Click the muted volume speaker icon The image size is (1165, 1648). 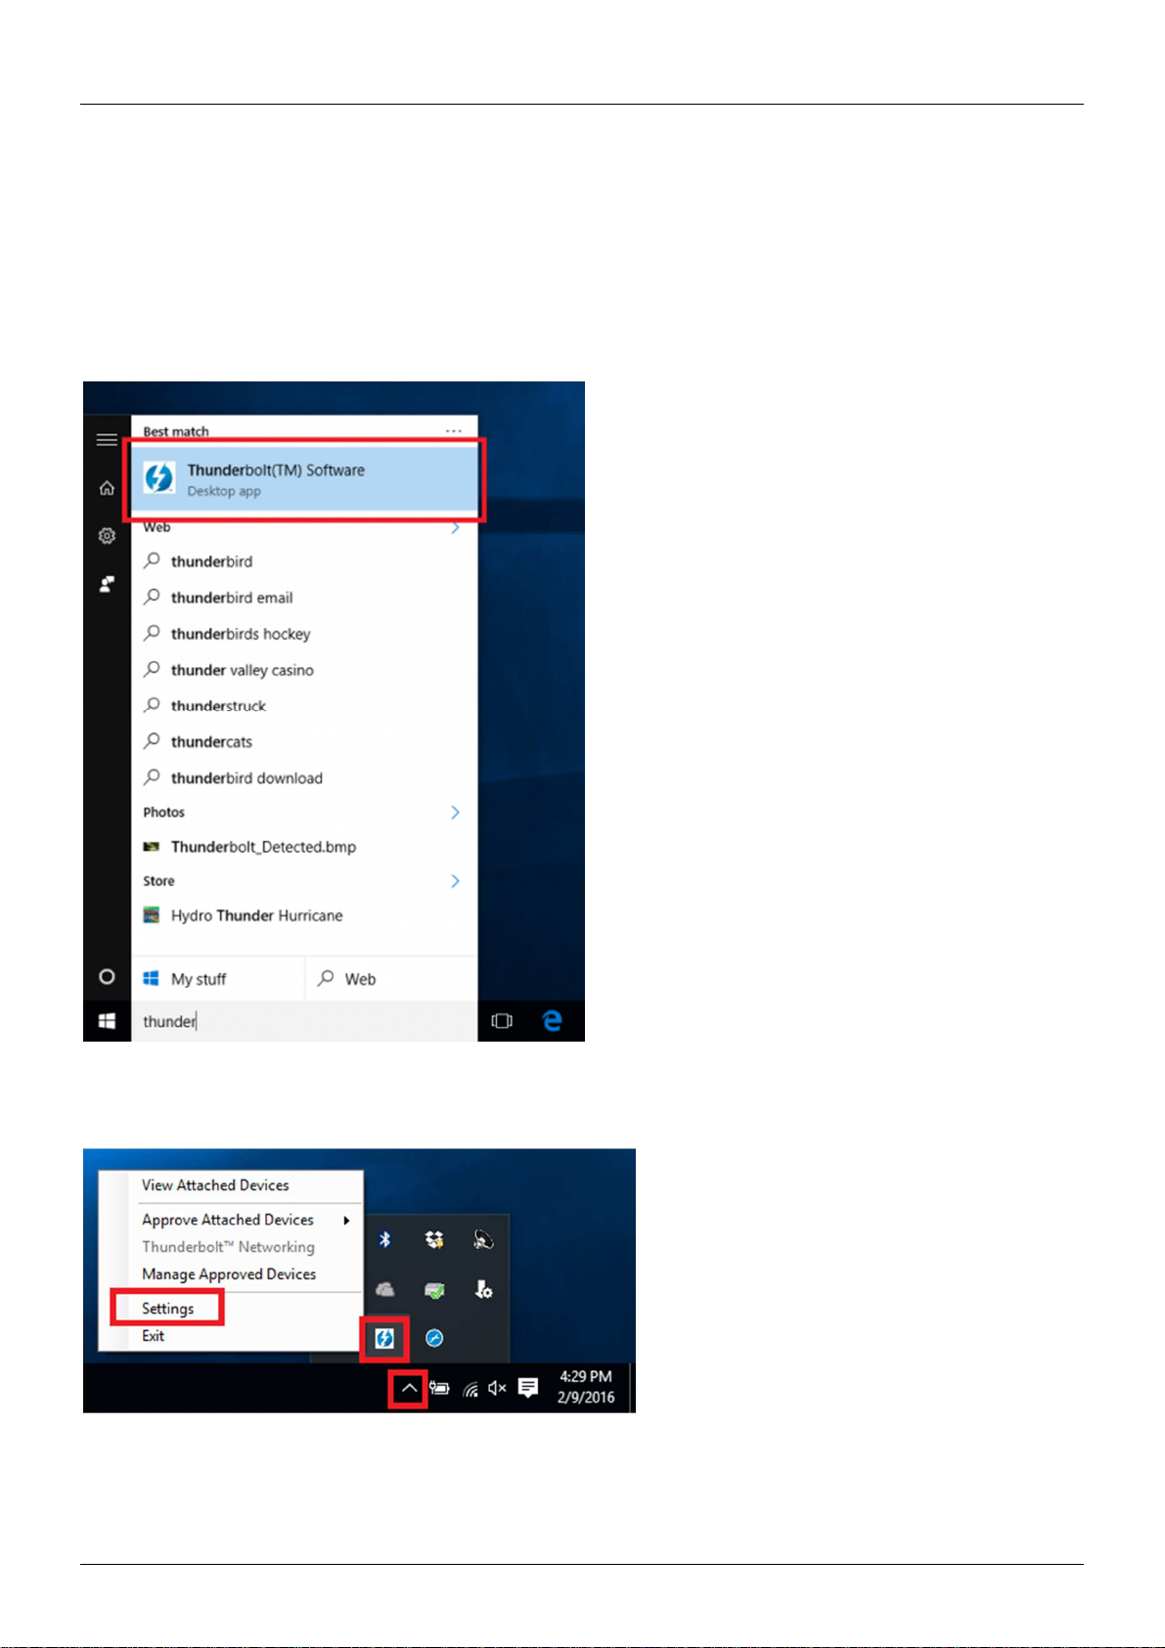tap(497, 1388)
